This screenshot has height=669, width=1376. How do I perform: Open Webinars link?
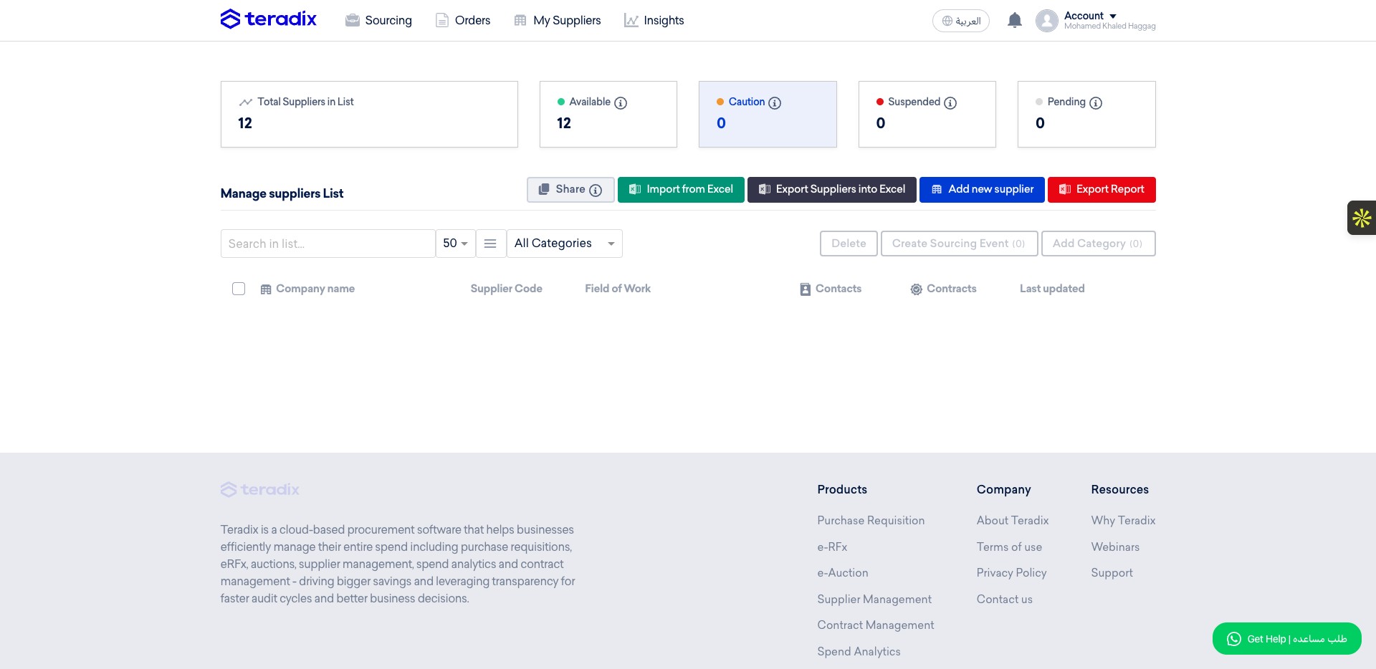pos(1115,547)
